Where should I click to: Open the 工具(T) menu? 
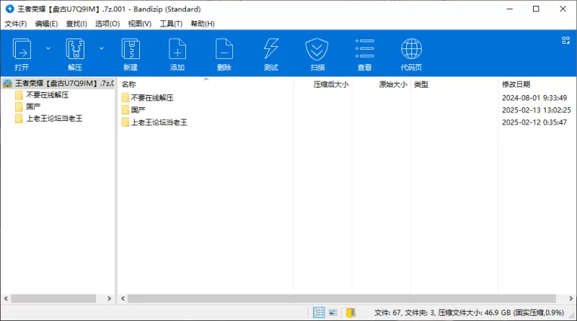(x=171, y=24)
